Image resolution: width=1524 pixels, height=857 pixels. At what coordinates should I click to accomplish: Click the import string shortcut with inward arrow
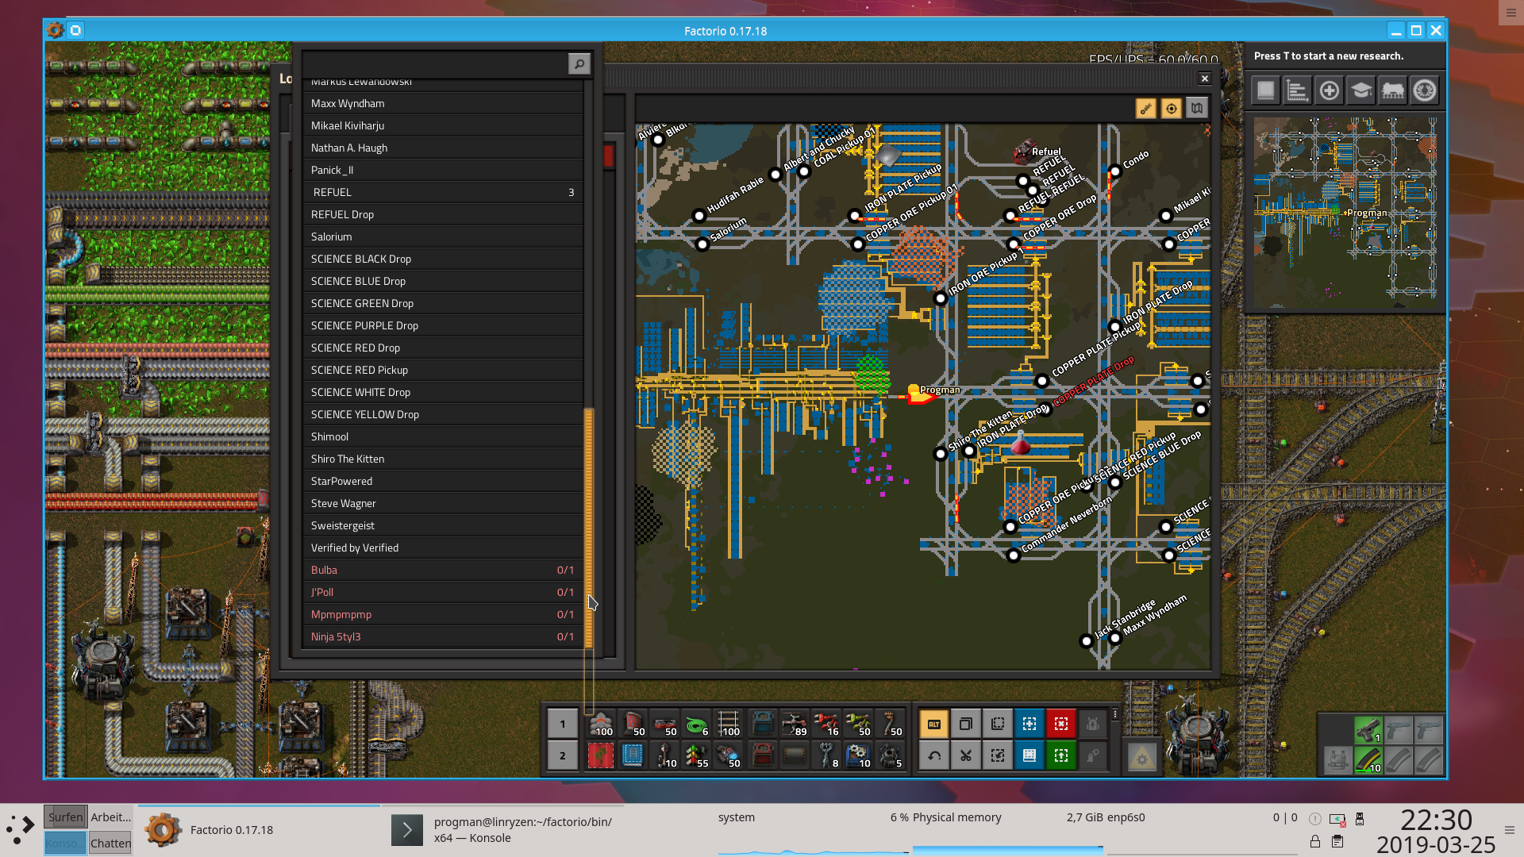(998, 755)
